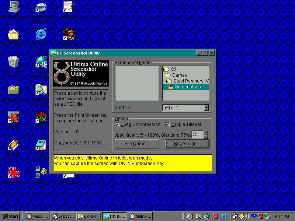Open the Recycle Bin

pos(14,62)
